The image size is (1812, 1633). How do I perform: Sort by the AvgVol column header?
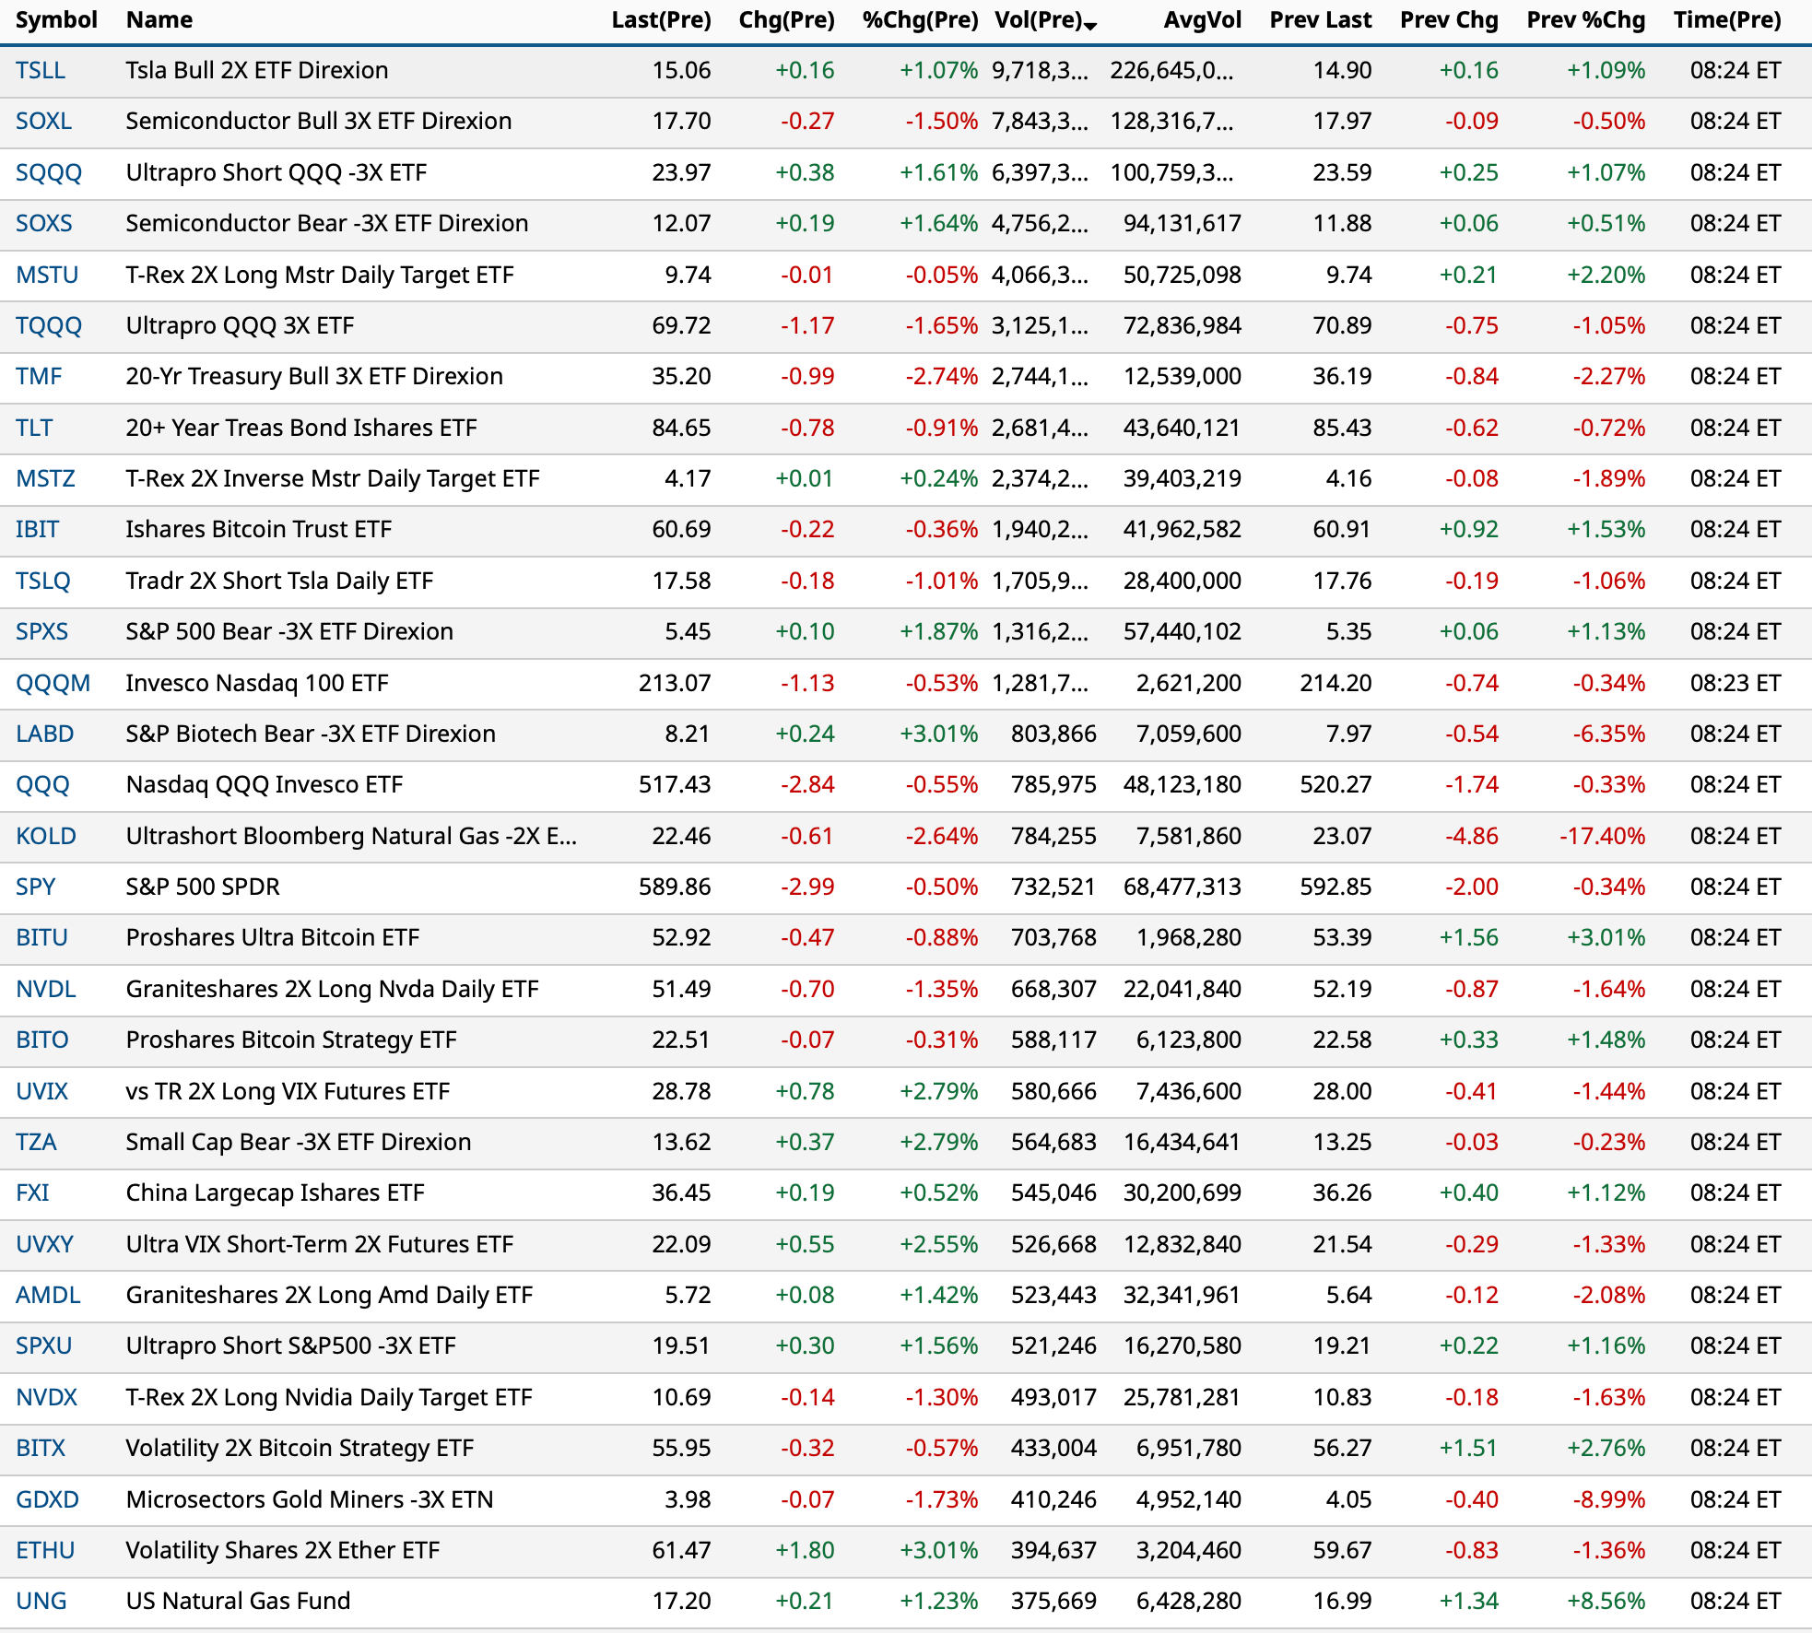pyautogui.click(x=1202, y=20)
